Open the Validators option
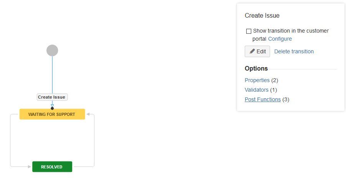 pos(257,90)
